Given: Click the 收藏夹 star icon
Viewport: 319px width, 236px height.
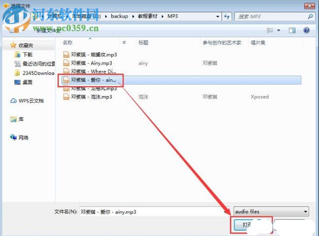Looking at the screenshot, I should tap(13, 45).
